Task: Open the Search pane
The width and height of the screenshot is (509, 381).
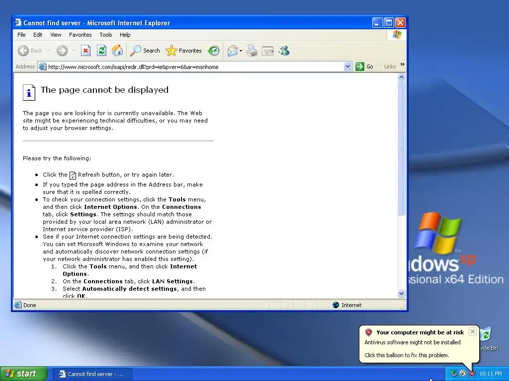Action: 145,51
